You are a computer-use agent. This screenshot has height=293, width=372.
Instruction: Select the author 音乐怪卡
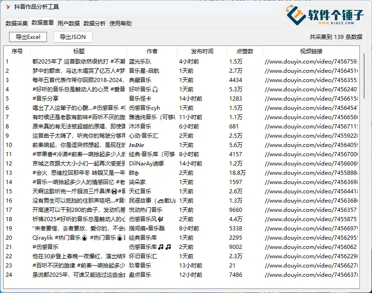140,99
